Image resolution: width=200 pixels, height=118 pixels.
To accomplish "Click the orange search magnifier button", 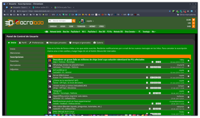I will pyautogui.click(x=74, y=21).
